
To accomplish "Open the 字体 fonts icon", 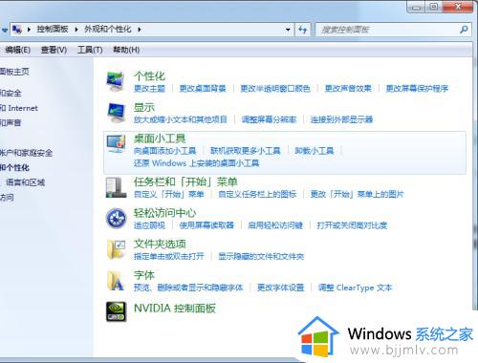I will click(116, 281).
